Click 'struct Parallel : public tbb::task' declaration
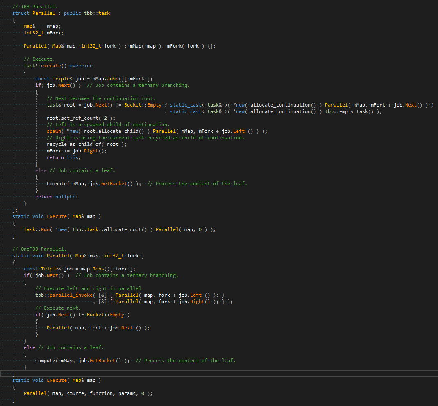The width and height of the screenshot is (438, 406). 61,13
